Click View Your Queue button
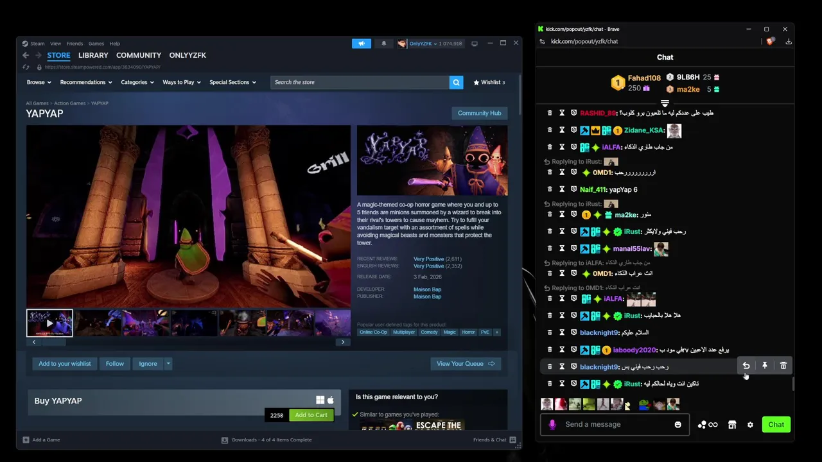Screen dimensions: 822x462 [466, 364]
